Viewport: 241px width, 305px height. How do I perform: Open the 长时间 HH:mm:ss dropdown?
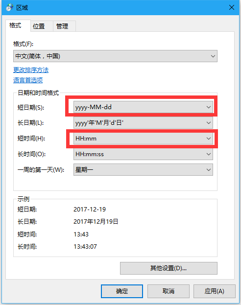(x=143, y=154)
